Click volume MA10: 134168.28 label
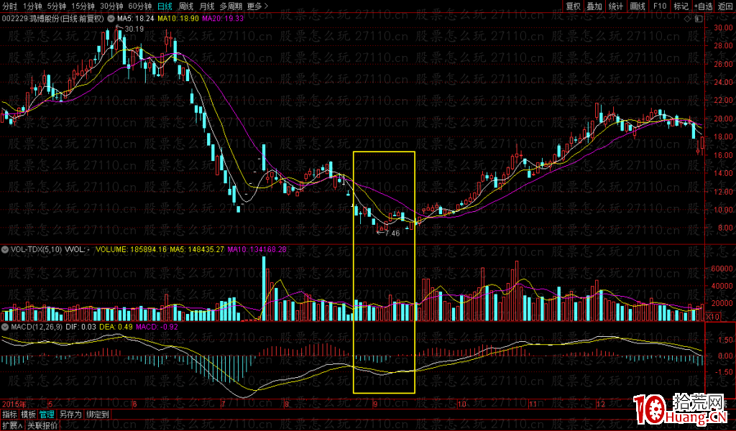 (x=257, y=249)
